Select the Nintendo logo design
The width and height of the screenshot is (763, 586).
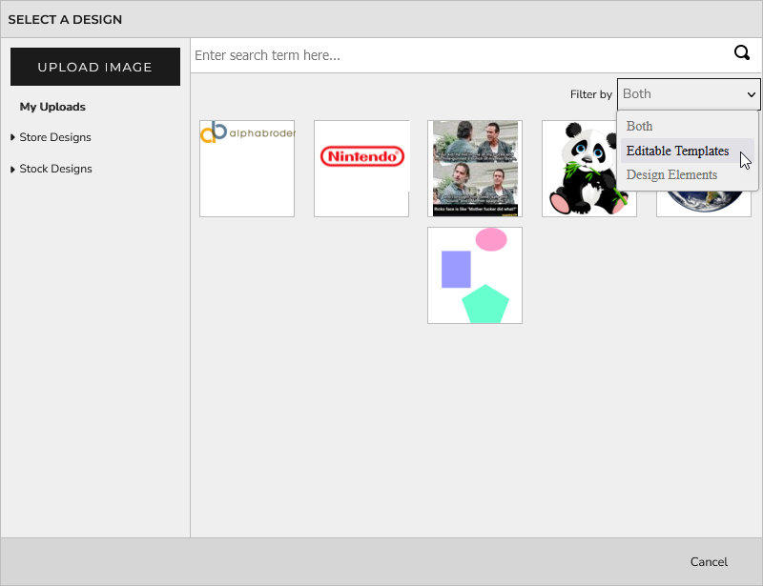[361, 169]
